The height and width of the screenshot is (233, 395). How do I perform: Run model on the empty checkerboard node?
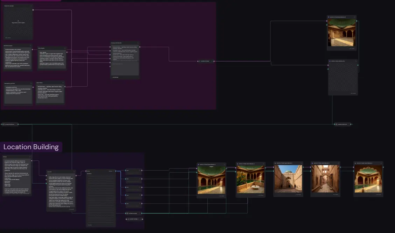pos(353,93)
